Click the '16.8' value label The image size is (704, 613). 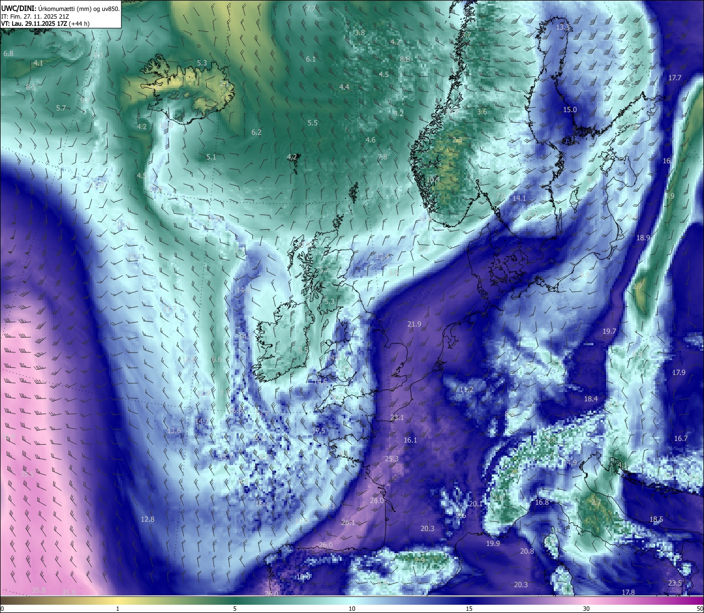(542, 502)
